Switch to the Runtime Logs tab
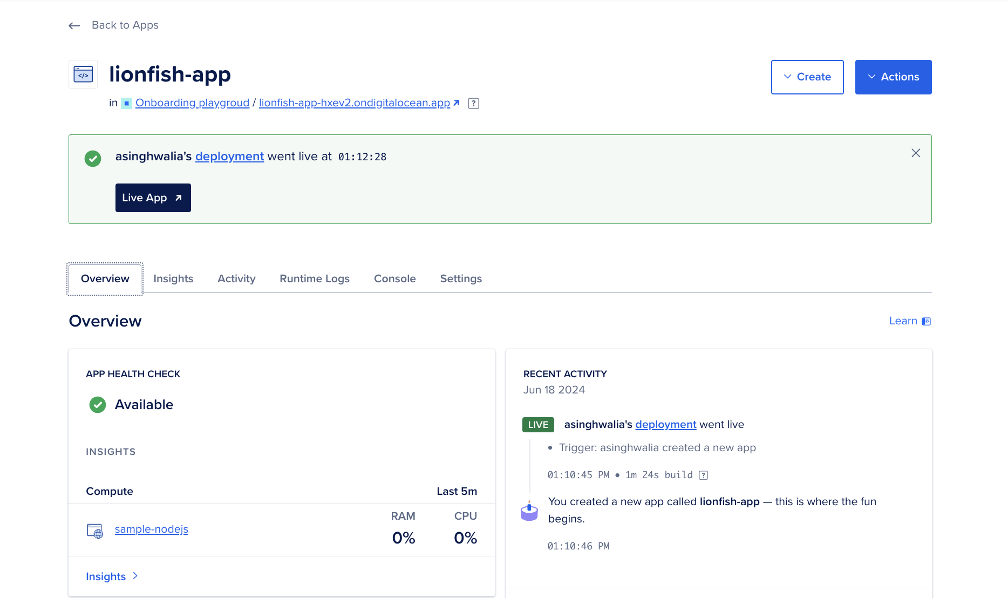The width and height of the screenshot is (1008, 598). pyautogui.click(x=315, y=279)
